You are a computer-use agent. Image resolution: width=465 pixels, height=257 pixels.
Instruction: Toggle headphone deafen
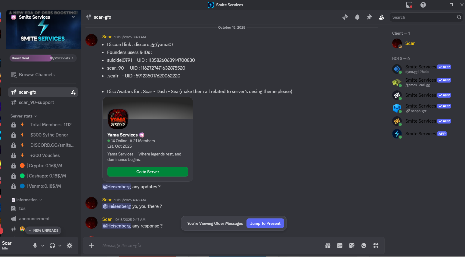pyautogui.click(x=52, y=246)
